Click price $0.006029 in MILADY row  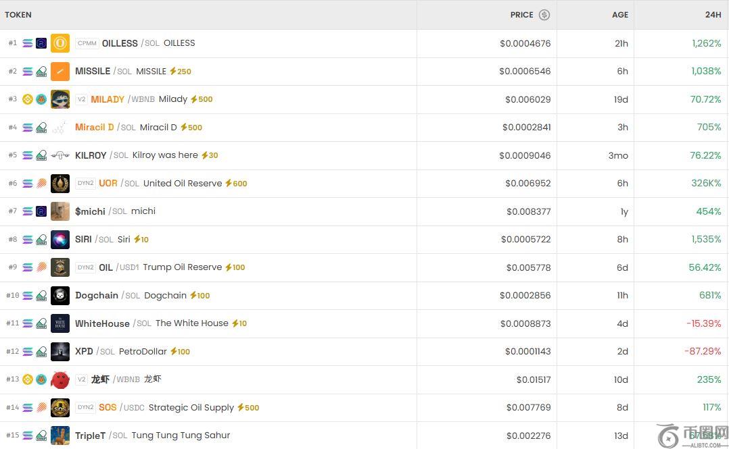[527, 99]
